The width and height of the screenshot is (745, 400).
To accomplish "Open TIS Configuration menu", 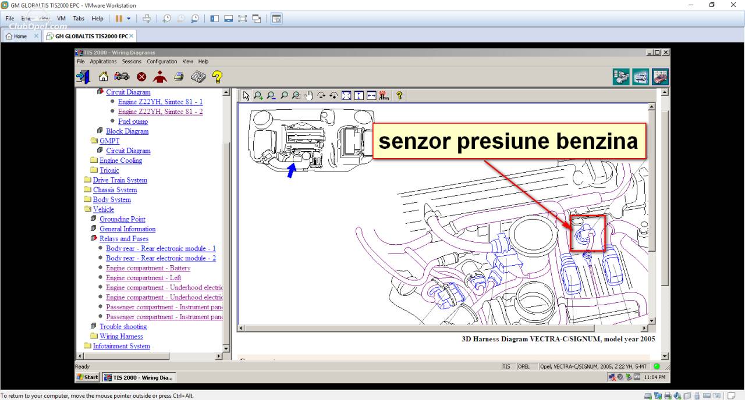I will [162, 62].
